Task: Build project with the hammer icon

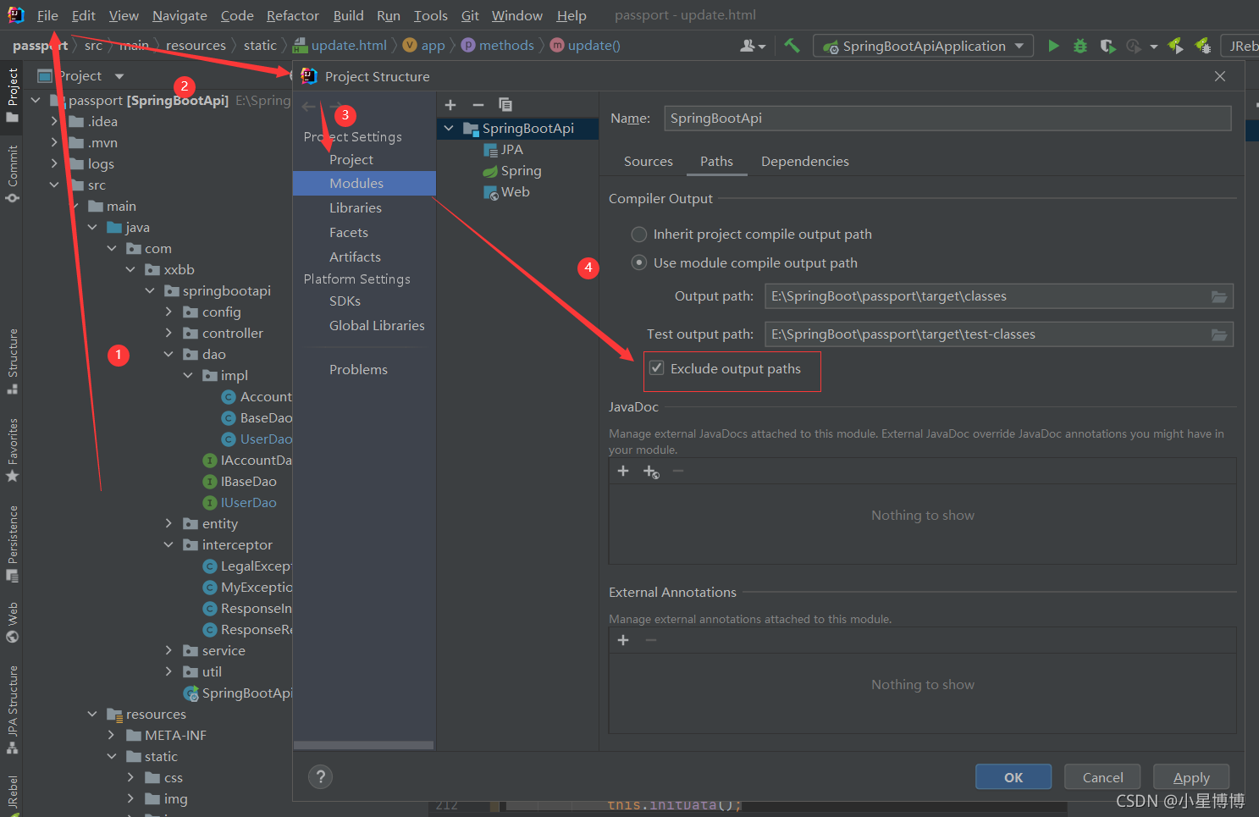Action: (x=792, y=46)
